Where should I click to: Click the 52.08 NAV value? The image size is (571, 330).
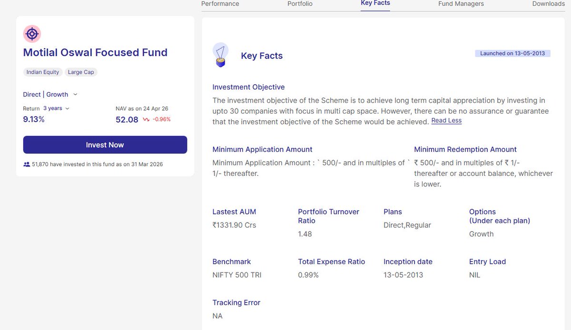click(x=127, y=120)
